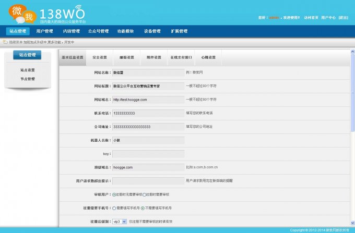Screen dimensions: 355x233
Task: Click the 退出 logout link
Action: (x=343, y=18)
